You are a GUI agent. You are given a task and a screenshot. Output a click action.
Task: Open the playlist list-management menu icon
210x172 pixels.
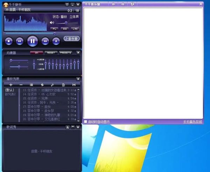pos(31,85)
